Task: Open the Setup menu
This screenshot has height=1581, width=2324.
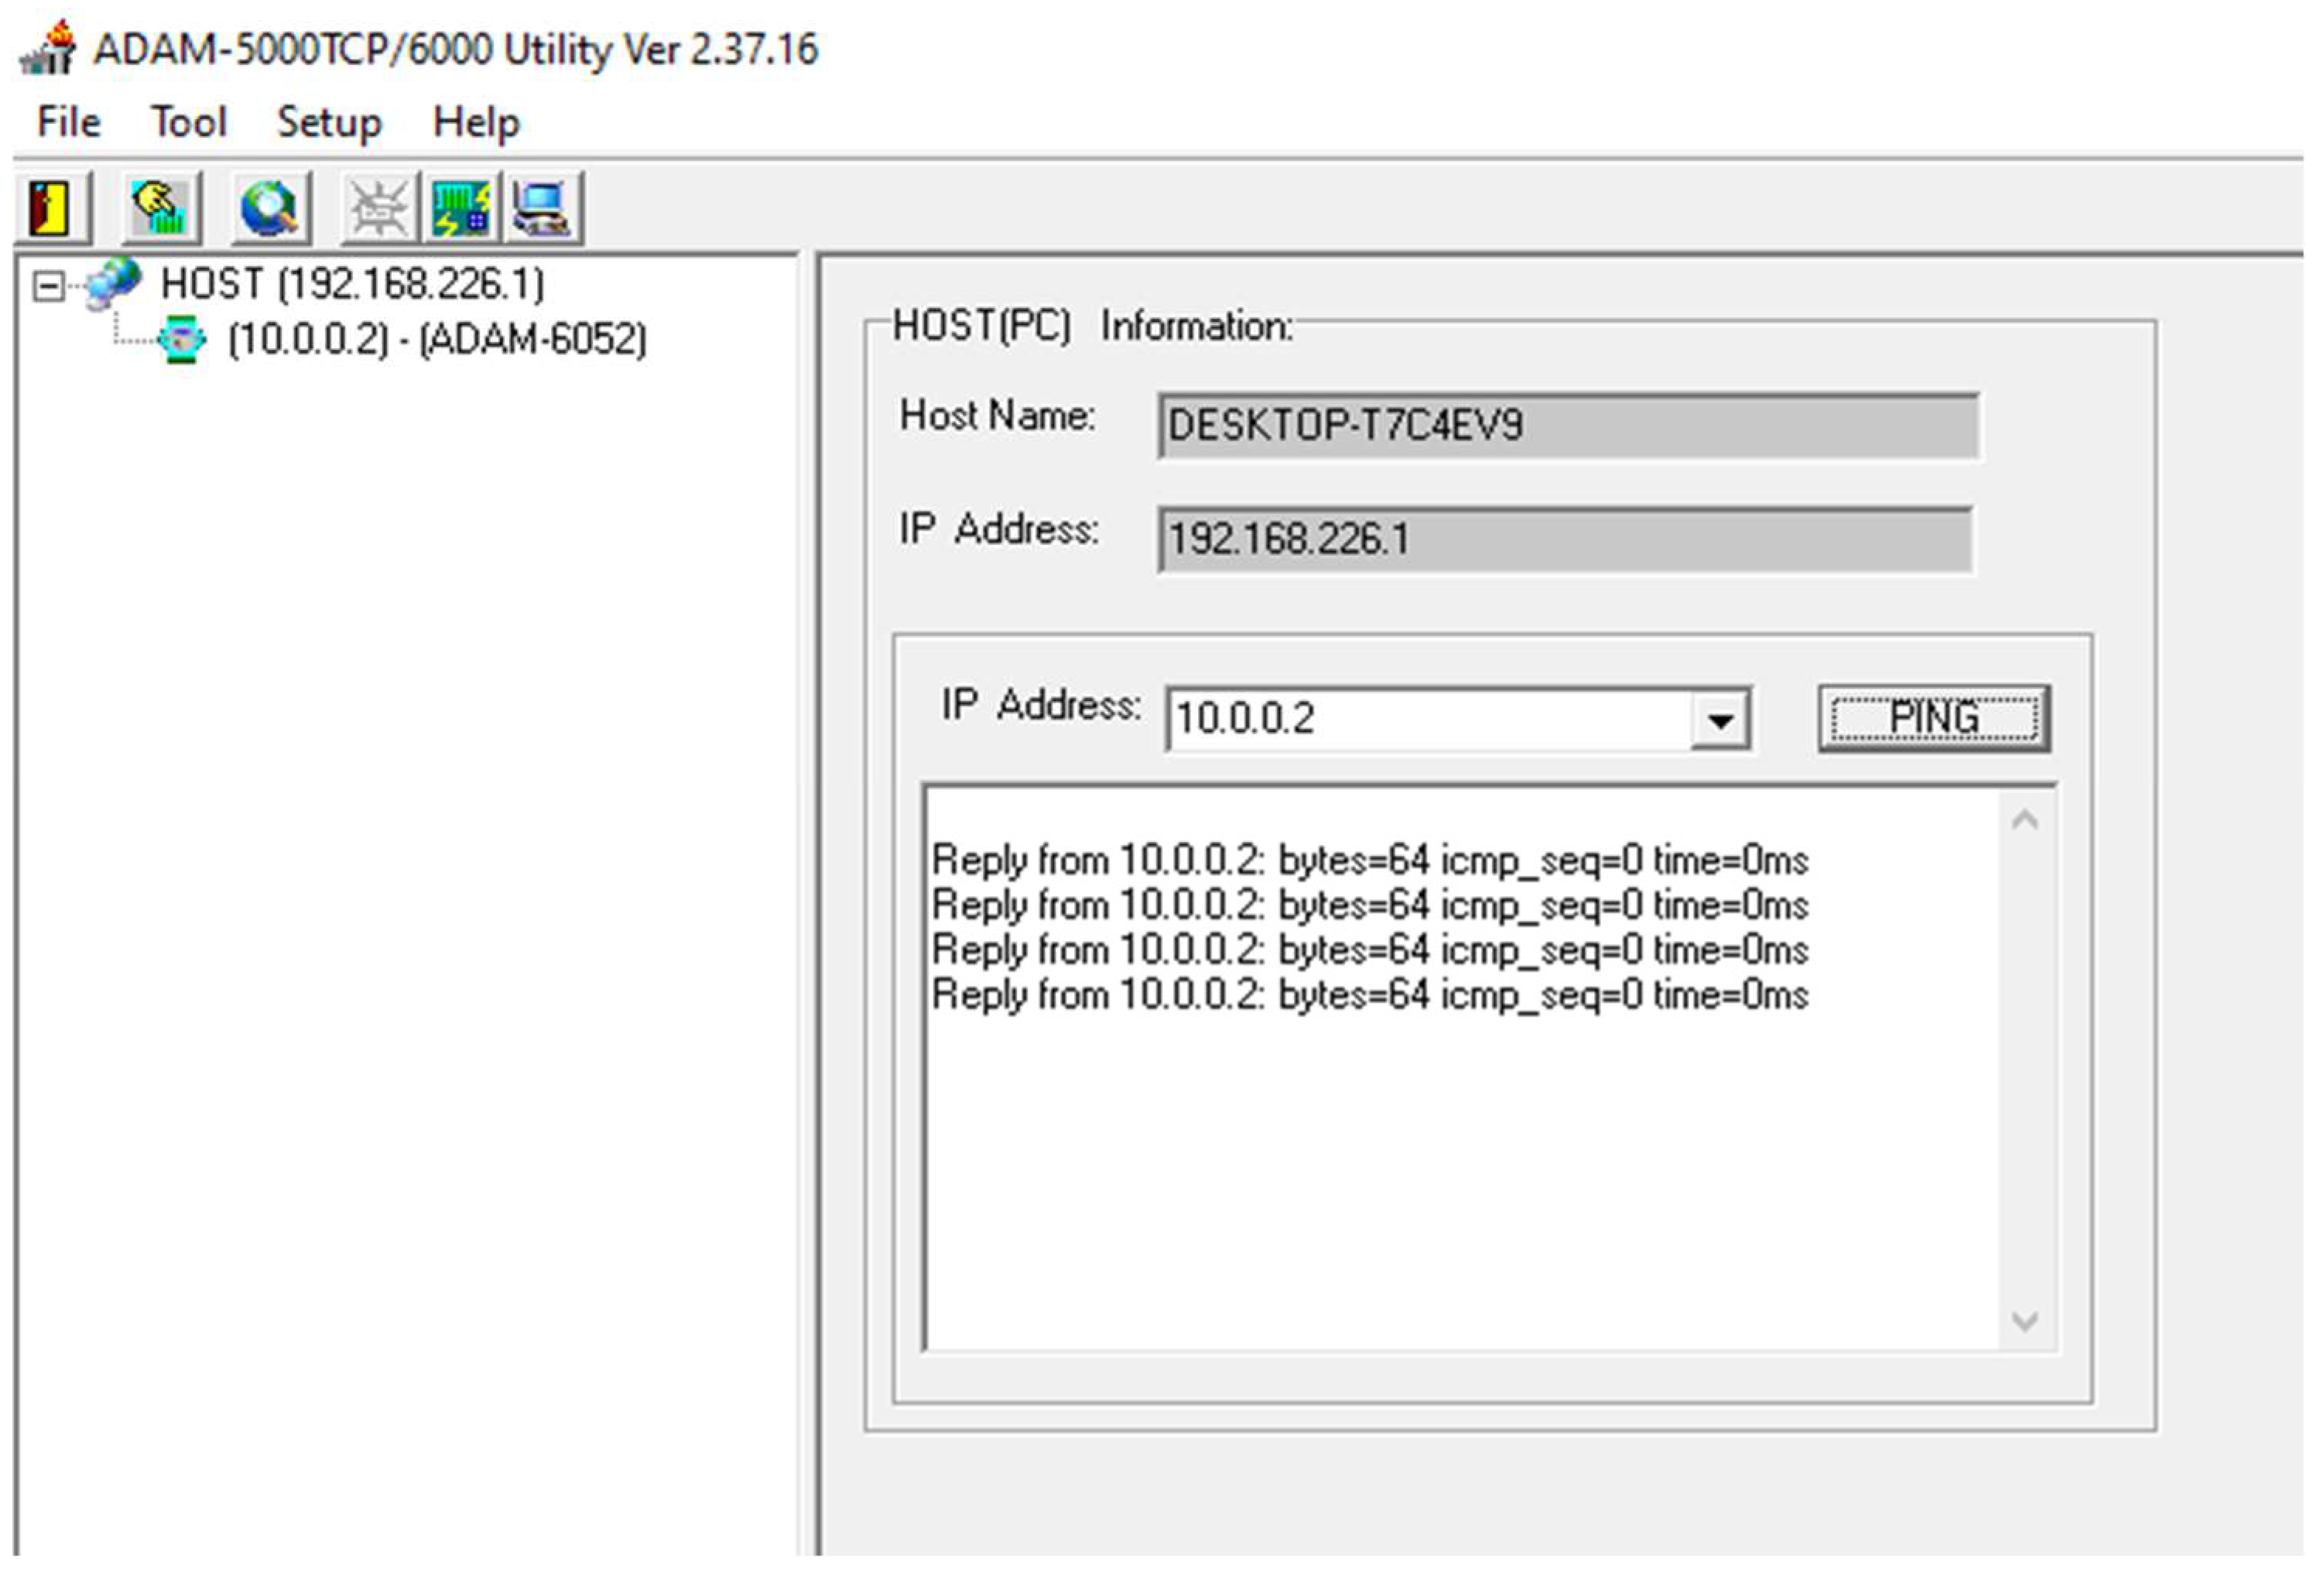Action: tap(329, 122)
